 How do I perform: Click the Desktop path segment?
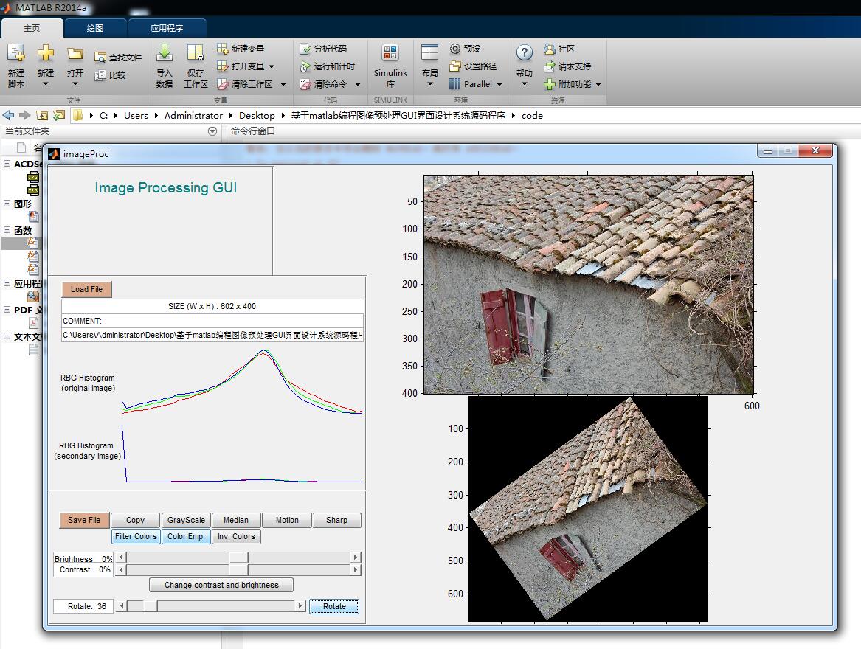[257, 115]
